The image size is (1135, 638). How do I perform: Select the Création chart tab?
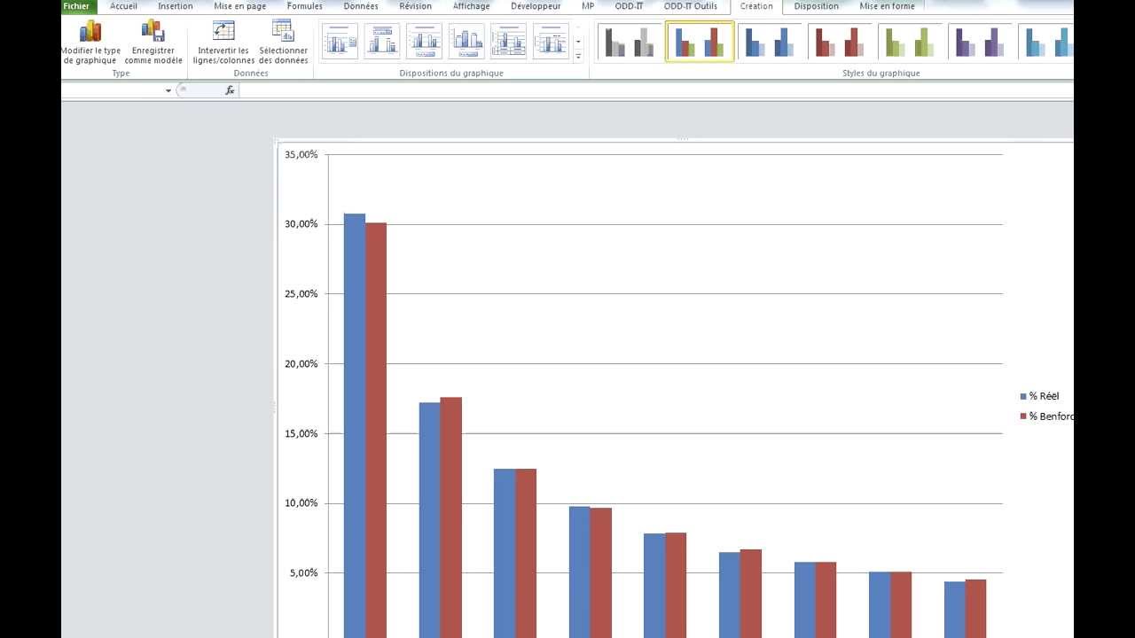[756, 6]
